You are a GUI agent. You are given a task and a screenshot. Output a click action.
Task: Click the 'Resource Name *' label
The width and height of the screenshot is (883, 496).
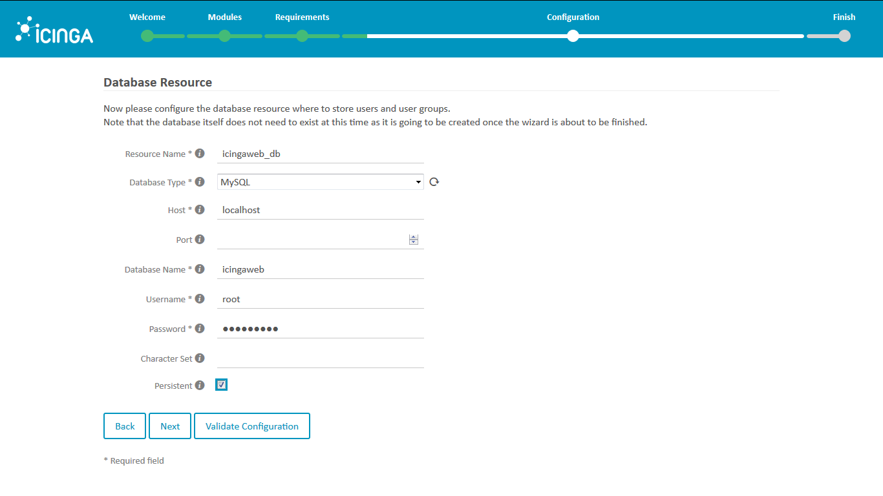pyautogui.click(x=158, y=154)
